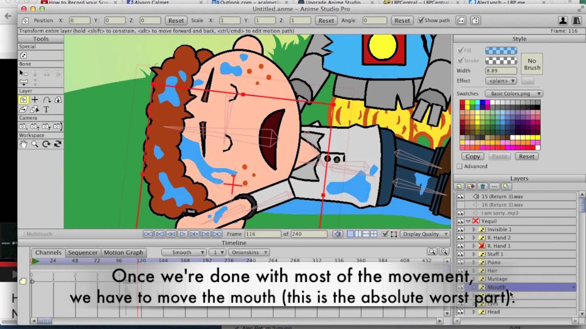
Task: Zoom in the timeline with magnifier plus
Action: (444, 252)
